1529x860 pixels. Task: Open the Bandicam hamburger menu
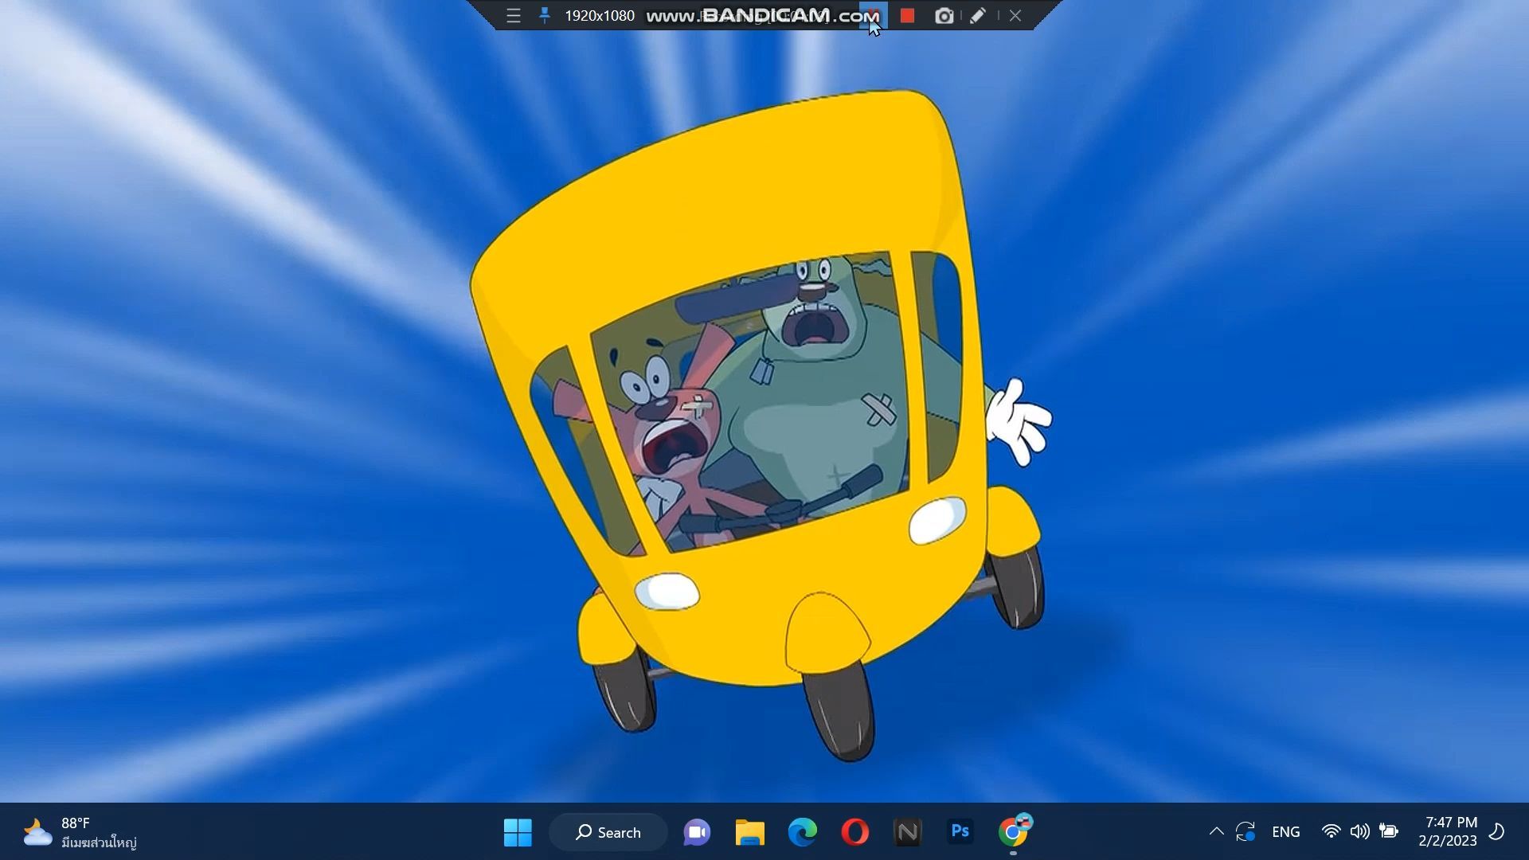pos(514,16)
